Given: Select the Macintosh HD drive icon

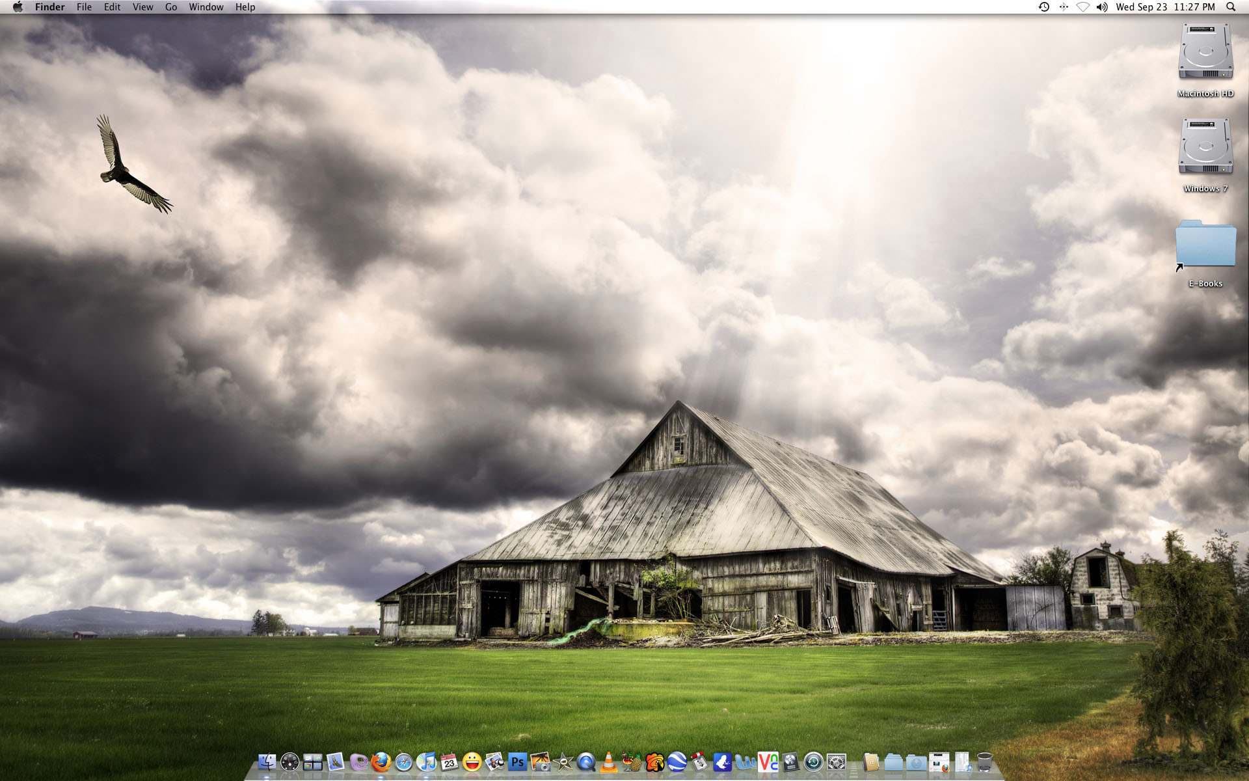Looking at the screenshot, I should click(1205, 52).
